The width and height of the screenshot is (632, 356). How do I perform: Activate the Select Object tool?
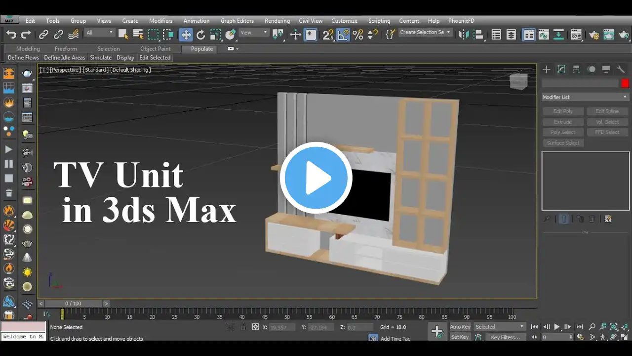click(x=123, y=35)
